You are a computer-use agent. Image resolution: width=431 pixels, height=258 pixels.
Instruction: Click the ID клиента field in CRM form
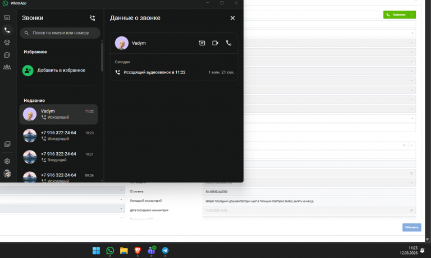309,192
